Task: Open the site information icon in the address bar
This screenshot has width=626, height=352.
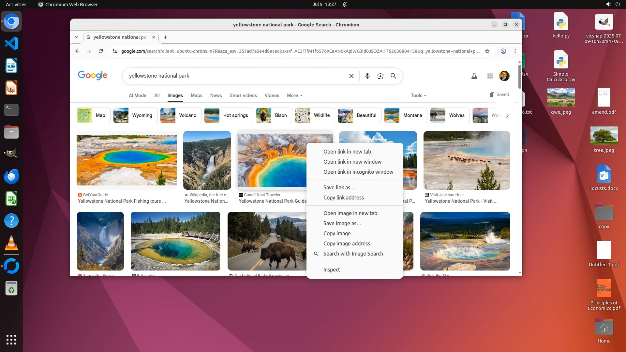Action: coord(114,51)
